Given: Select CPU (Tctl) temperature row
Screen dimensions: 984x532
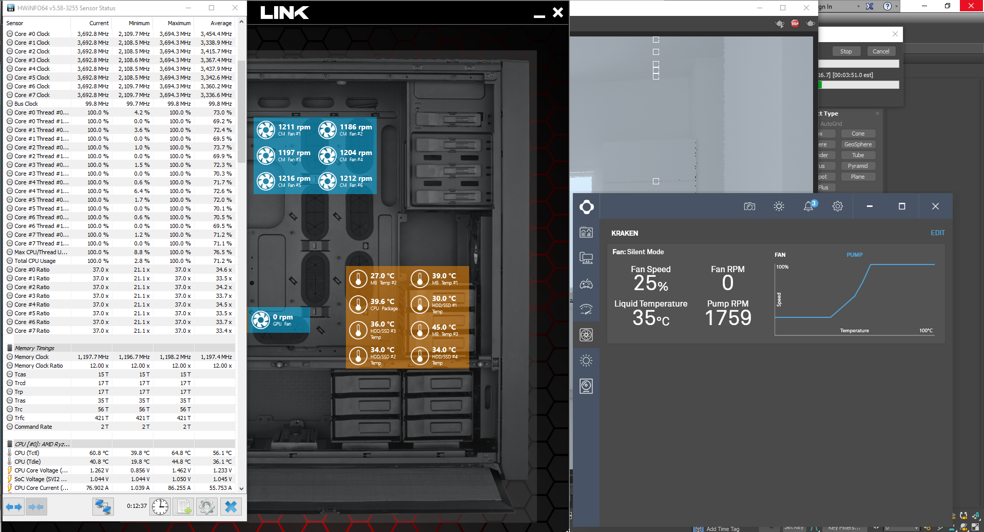Looking at the screenshot, I should 119,453.
